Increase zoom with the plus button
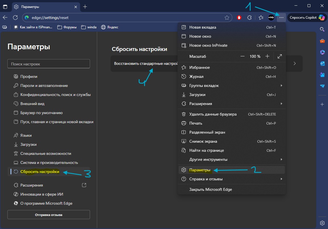 click(267, 56)
